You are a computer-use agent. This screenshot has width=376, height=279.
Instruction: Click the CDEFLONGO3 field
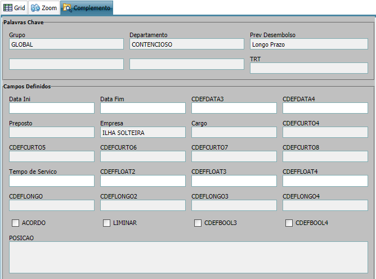pyautogui.click(x=234, y=205)
